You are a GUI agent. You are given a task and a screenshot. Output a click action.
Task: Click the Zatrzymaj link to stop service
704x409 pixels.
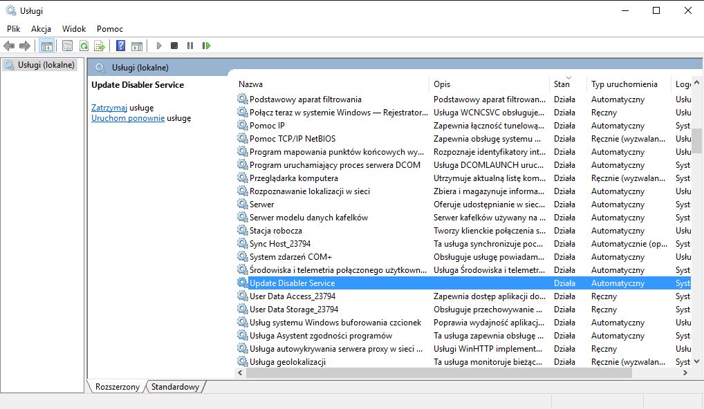109,108
